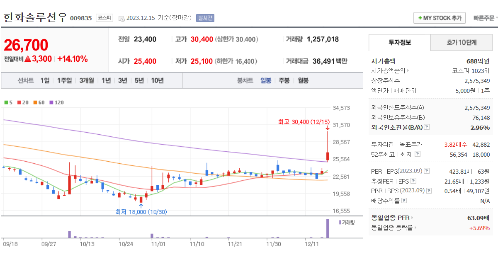Click the 거래량 volume legend label
This screenshot has height=257, width=498.
point(347,223)
